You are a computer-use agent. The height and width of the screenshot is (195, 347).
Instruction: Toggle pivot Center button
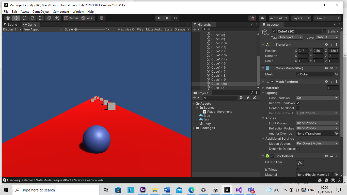[71, 18]
